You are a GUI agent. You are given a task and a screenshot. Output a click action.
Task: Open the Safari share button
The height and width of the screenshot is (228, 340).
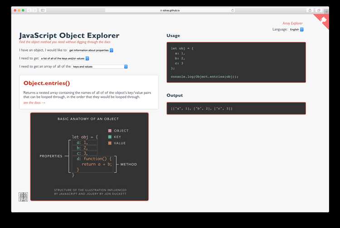click(x=310, y=10)
